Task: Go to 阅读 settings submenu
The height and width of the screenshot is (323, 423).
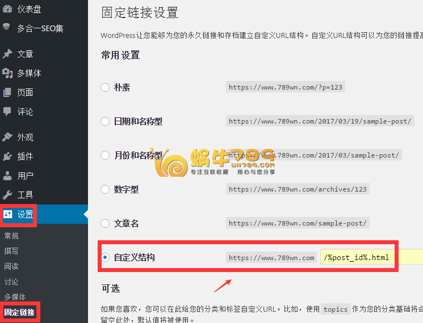Action: 11,266
